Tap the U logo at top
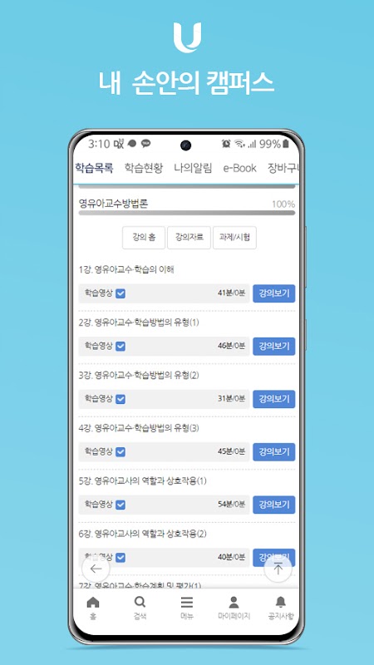 pos(187,37)
